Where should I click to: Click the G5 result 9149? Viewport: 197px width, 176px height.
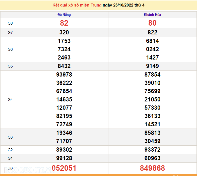click(152, 66)
